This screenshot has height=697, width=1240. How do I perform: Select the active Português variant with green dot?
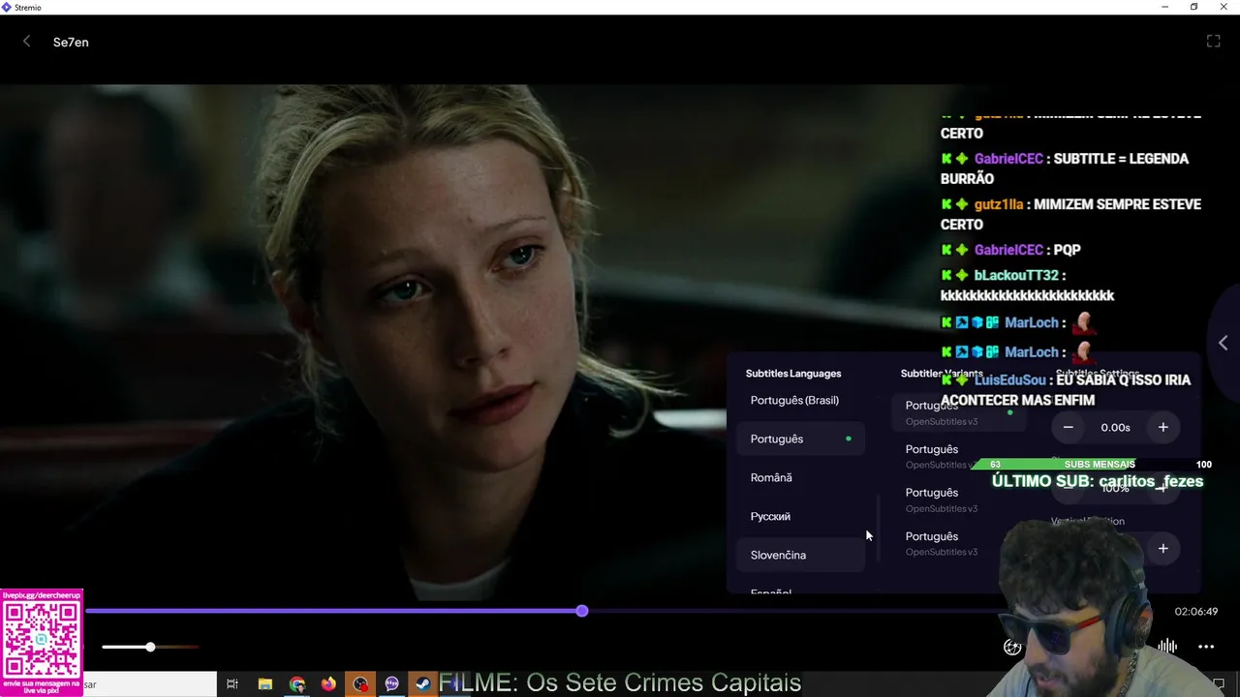coord(959,412)
